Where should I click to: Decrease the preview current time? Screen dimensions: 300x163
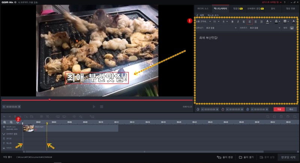click(x=4, y=107)
